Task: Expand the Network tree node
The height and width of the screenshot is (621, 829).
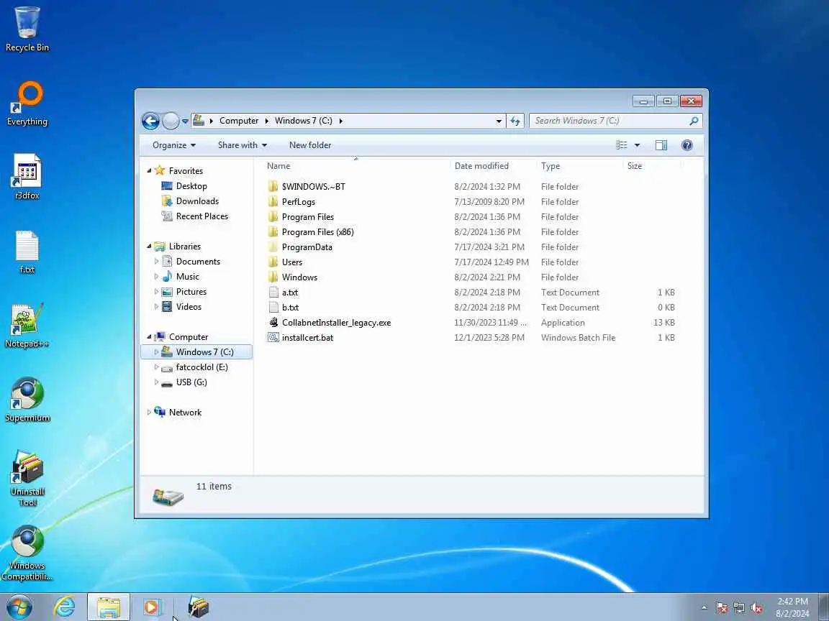Action: point(149,413)
